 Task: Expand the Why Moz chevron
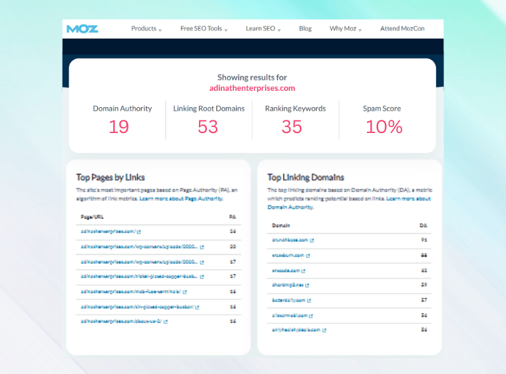(x=360, y=30)
